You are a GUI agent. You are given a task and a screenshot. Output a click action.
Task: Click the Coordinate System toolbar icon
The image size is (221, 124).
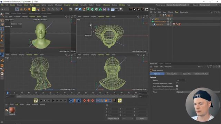tap(61, 9)
